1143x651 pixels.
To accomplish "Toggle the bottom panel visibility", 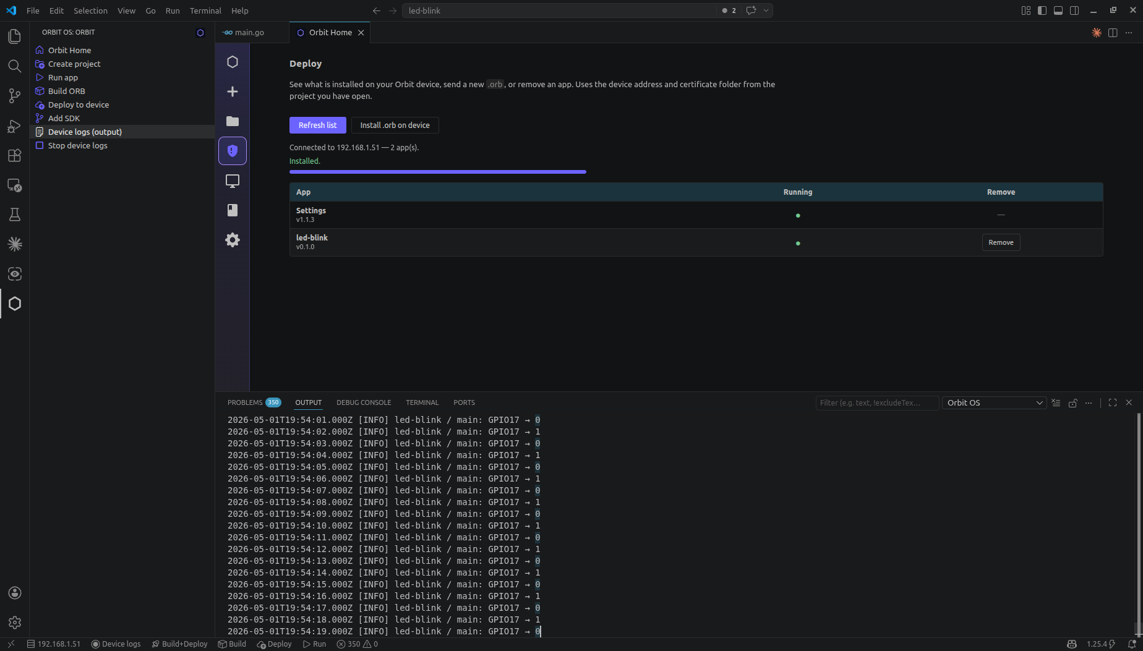I will click(x=1058, y=11).
